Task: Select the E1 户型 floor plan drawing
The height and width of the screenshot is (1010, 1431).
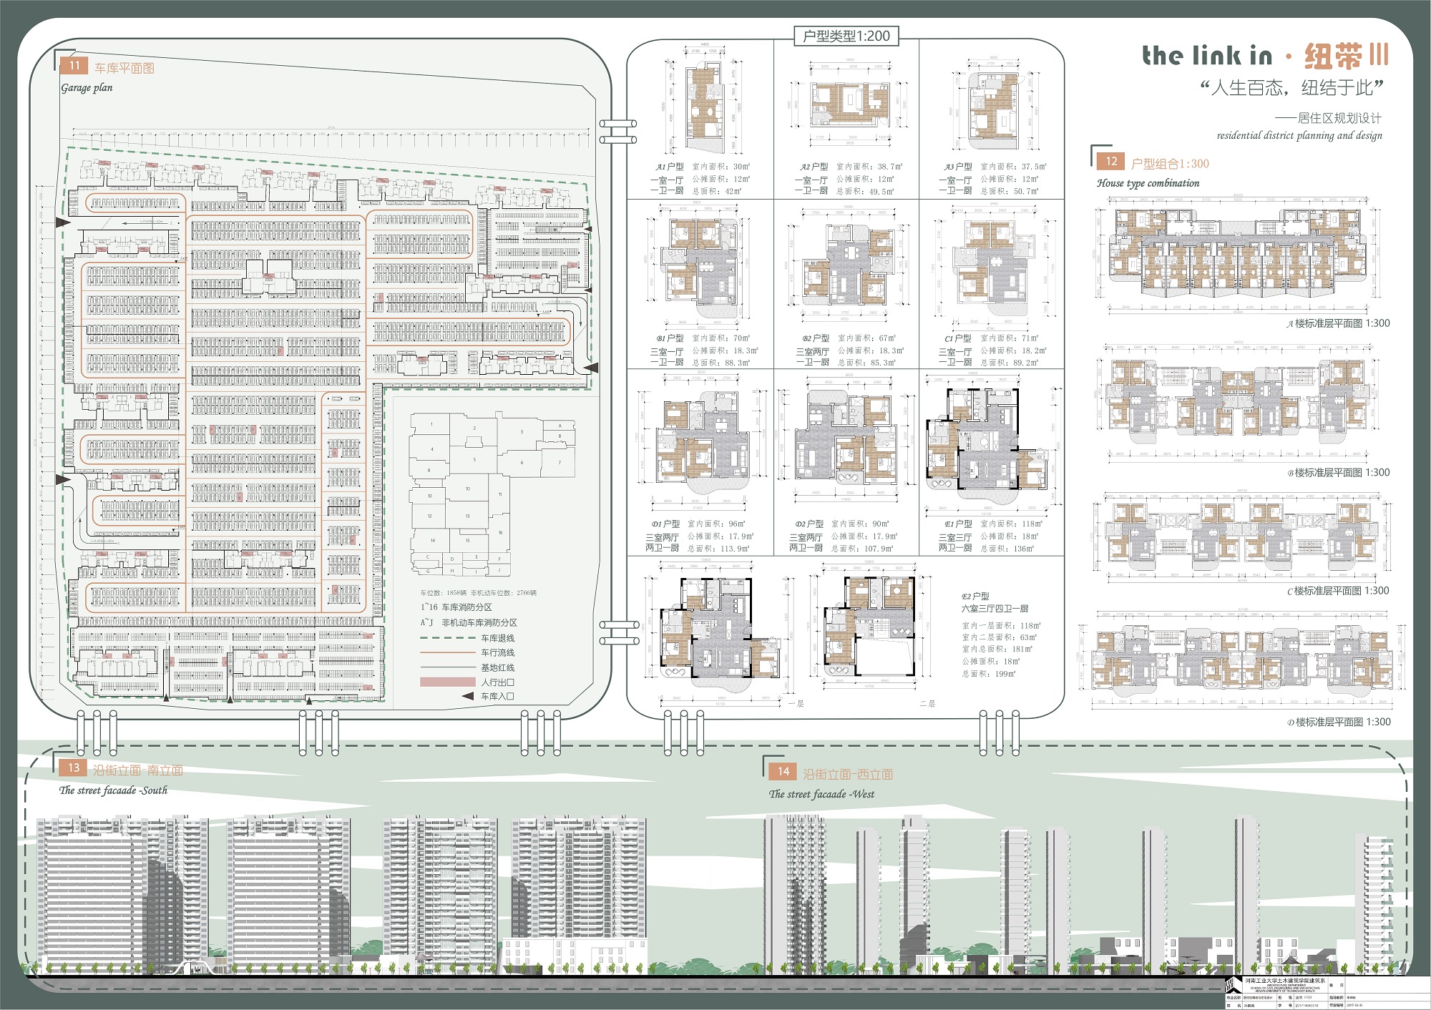Action: tap(987, 447)
